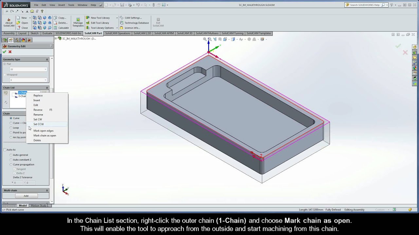
Task: Click Exit SolidCAM icon
Action: coord(158,23)
